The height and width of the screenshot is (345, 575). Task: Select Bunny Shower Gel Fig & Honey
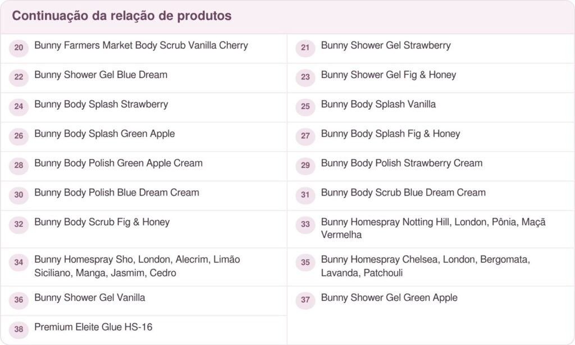[x=389, y=74]
